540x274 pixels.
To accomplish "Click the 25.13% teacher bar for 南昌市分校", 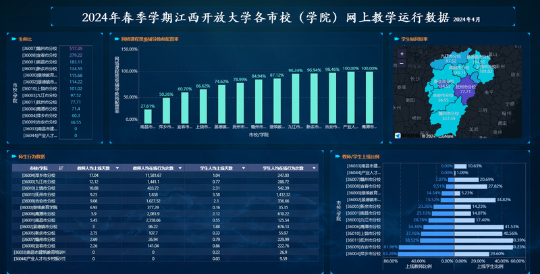I will click(443, 213).
